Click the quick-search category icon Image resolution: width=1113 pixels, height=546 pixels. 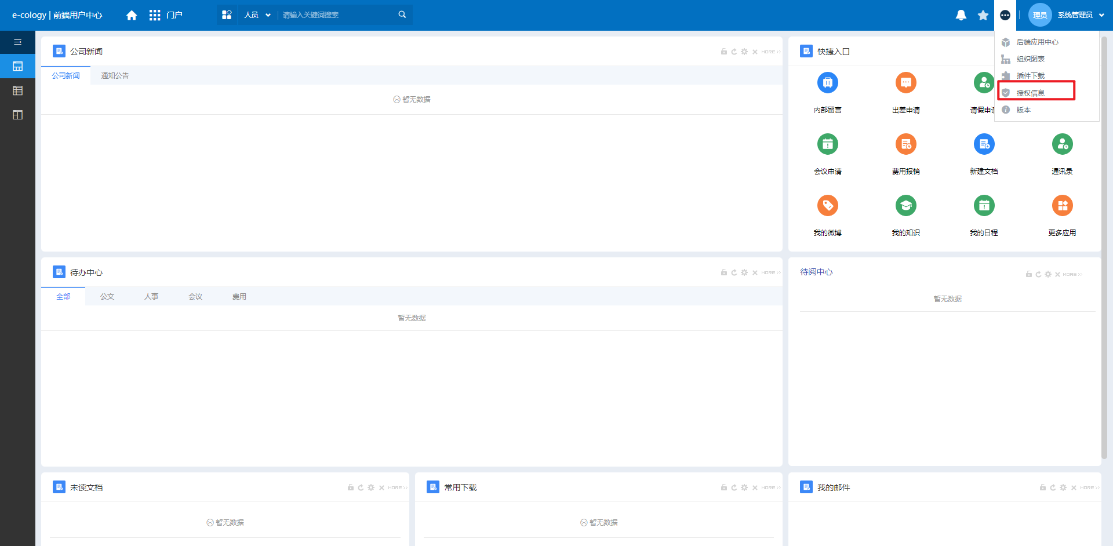[227, 15]
